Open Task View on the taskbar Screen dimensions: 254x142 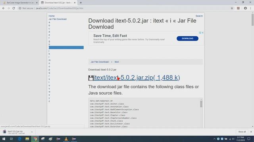pyautogui.click(x=12, y=139)
